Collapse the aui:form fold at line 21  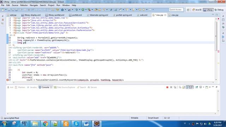12,65
